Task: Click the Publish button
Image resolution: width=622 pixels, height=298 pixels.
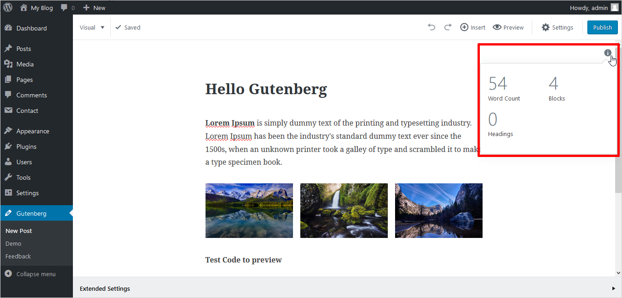Action: click(x=602, y=27)
